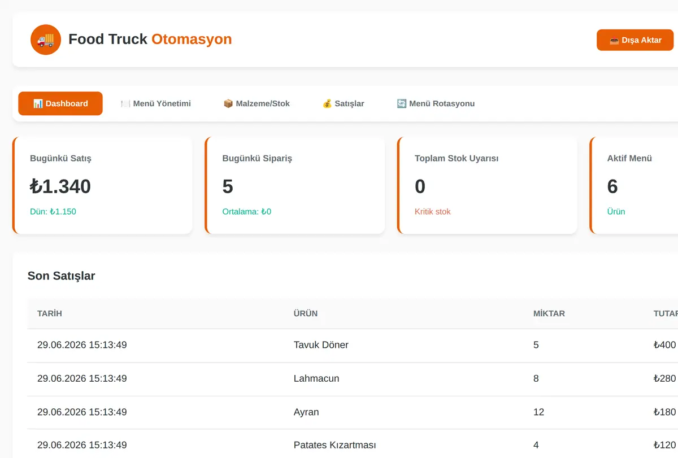Click the Aktif Menü value 6

point(612,186)
